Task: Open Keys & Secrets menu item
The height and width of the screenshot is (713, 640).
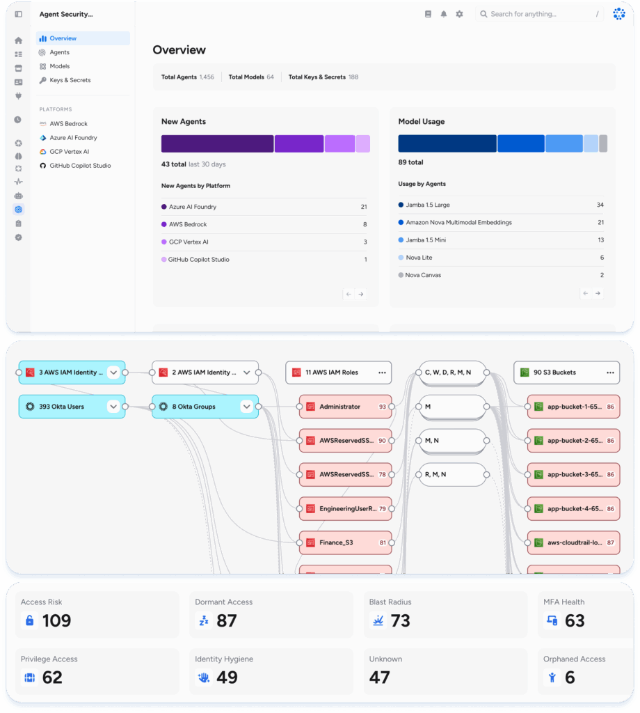Action: 70,80
